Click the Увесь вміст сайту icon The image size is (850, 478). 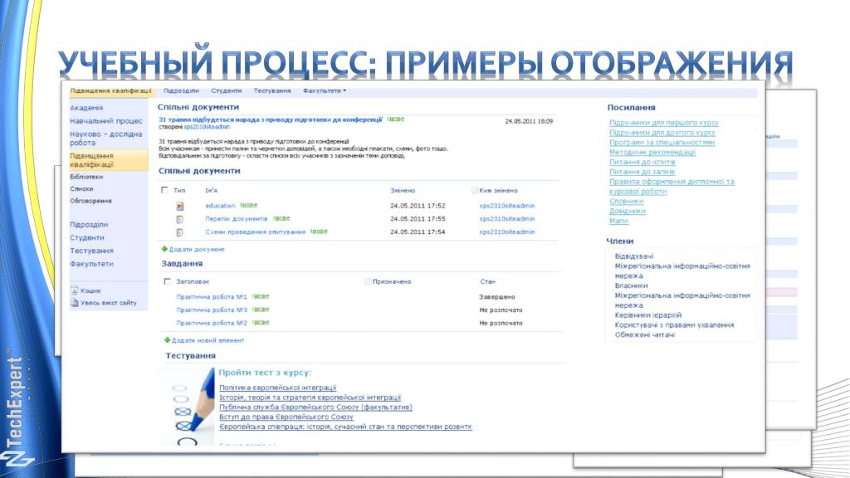tap(74, 303)
